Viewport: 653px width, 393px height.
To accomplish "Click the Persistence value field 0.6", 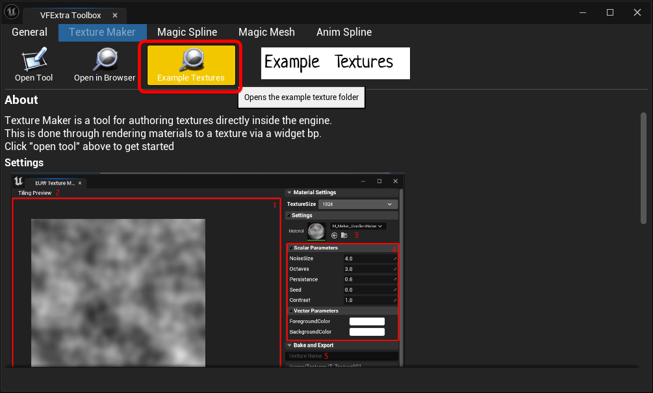I will pos(370,279).
